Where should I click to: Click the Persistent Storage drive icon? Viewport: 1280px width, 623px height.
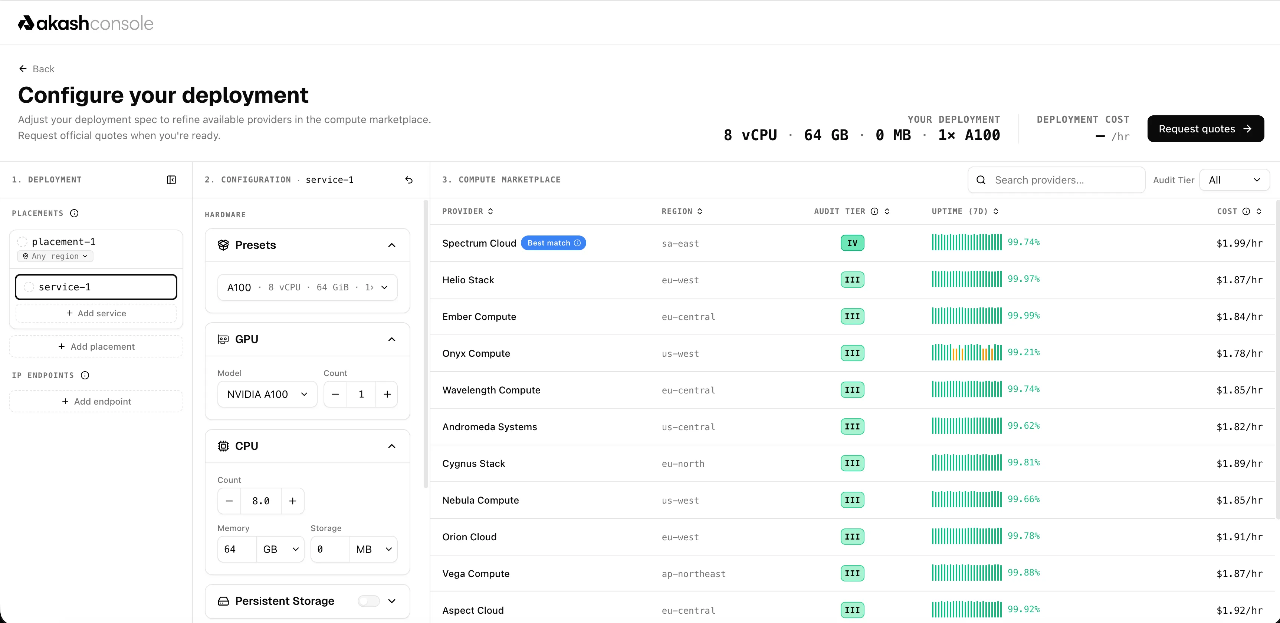tap(224, 601)
